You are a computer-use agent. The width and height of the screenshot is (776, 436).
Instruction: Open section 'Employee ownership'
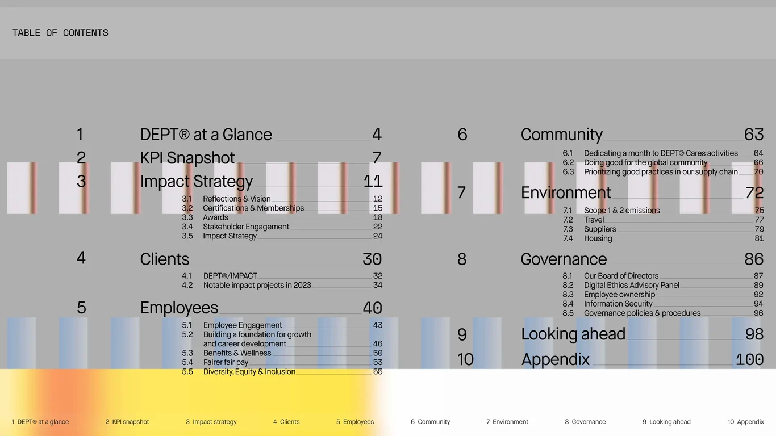pyautogui.click(x=619, y=295)
